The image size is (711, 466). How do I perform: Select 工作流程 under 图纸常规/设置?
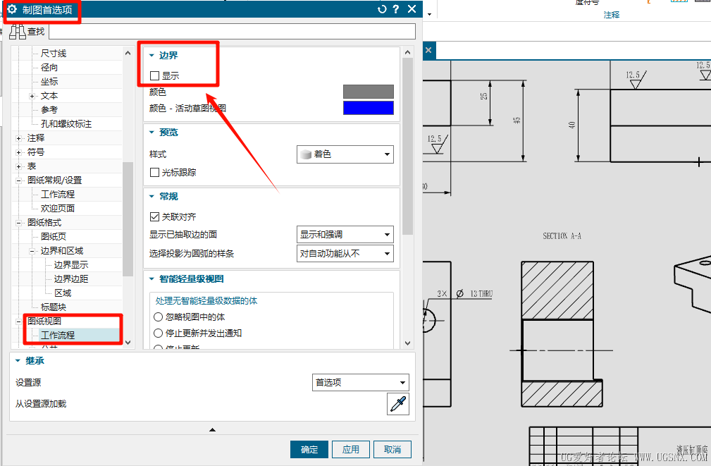[58, 194]
